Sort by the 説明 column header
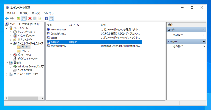This screenshot has height=110, width=211. (120, 25)
